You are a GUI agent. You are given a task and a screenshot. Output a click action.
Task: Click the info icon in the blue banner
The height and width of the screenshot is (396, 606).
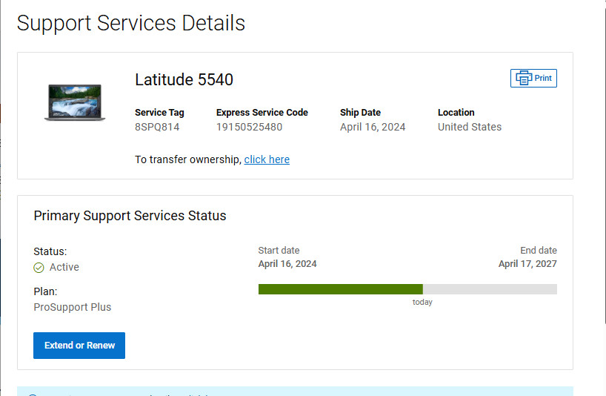coord(33,395)
